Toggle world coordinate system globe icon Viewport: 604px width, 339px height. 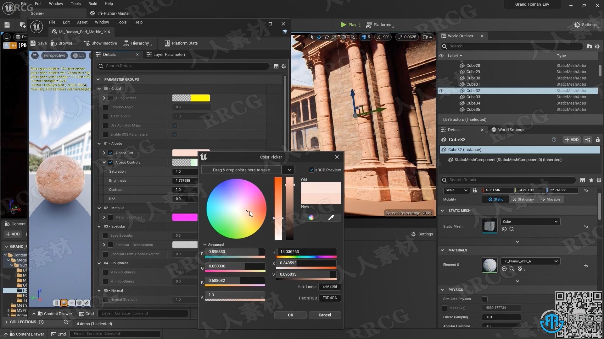tap(344, 37)
